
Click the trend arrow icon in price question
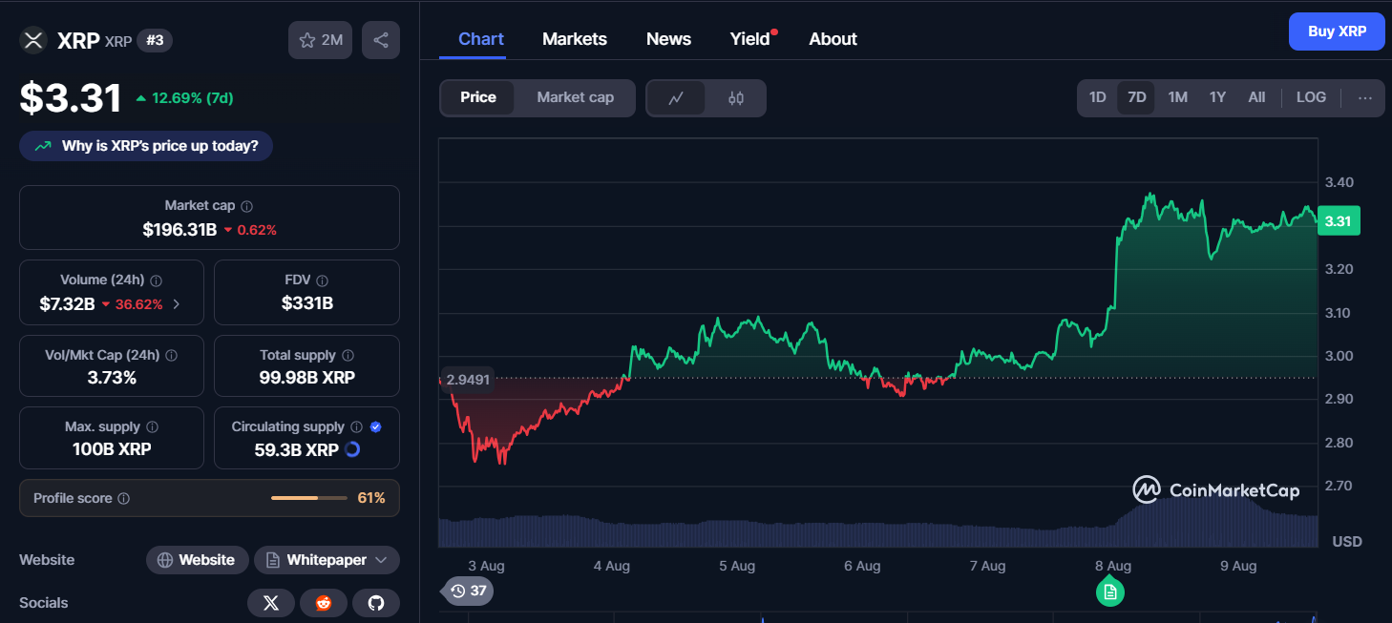(x=43, y=146)
